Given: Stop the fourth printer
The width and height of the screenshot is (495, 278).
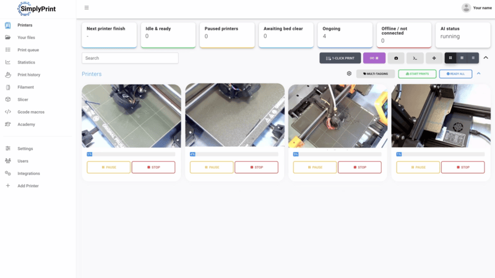Looking at the screenshot, I should pyautogui.click(x=463, y=167).
